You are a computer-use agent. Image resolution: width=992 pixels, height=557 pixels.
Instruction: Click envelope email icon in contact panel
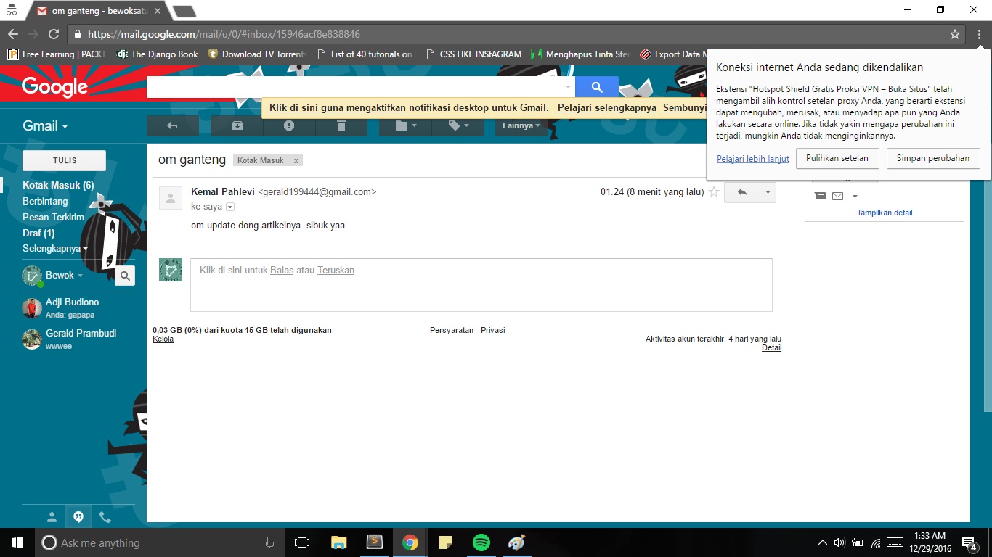point(837,197)
